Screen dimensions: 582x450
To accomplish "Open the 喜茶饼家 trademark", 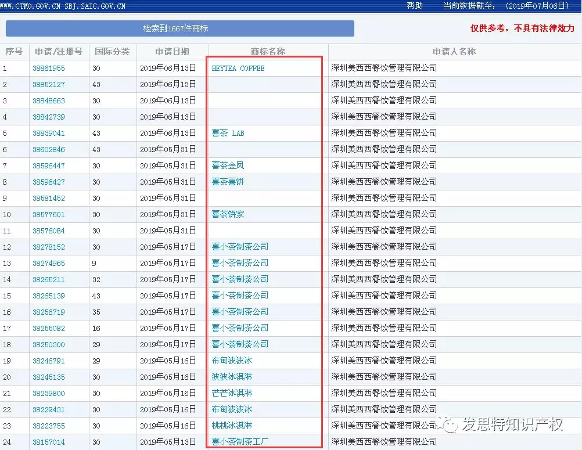I will point(228,214).
